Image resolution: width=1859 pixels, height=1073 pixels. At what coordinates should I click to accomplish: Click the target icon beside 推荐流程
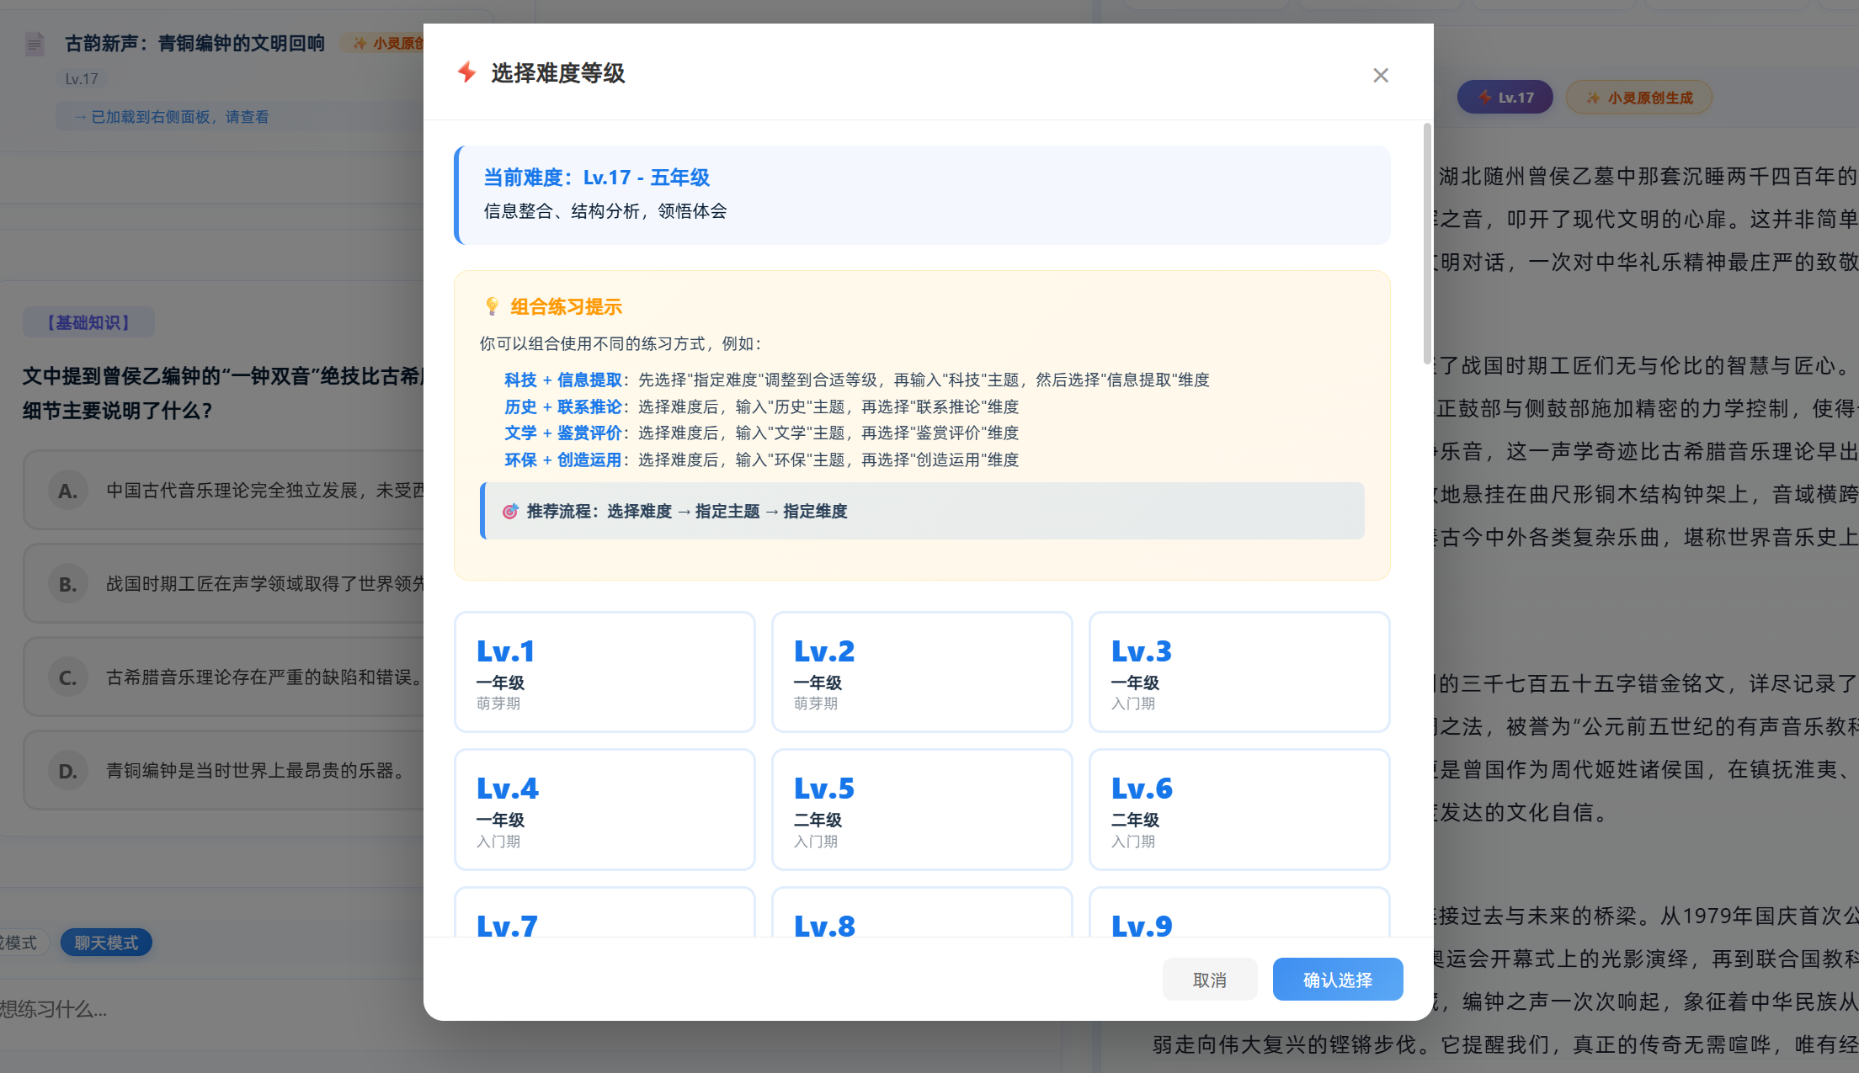click(510, 511)
